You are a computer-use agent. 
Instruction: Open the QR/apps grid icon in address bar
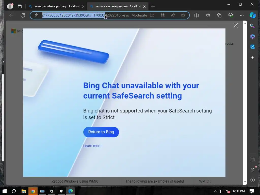162,15
